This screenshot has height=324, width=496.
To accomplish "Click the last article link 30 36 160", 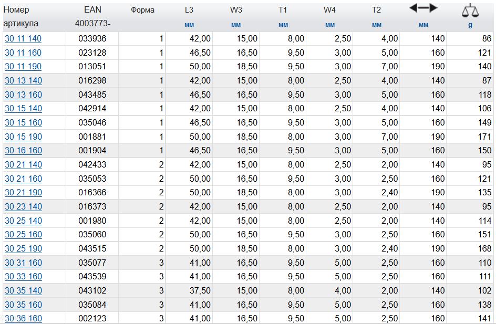I will click(23, 319).
